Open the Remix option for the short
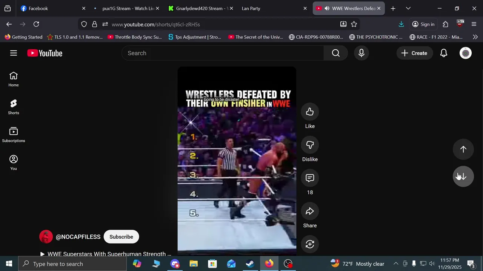The image size is (483, 271). point(310,244)
